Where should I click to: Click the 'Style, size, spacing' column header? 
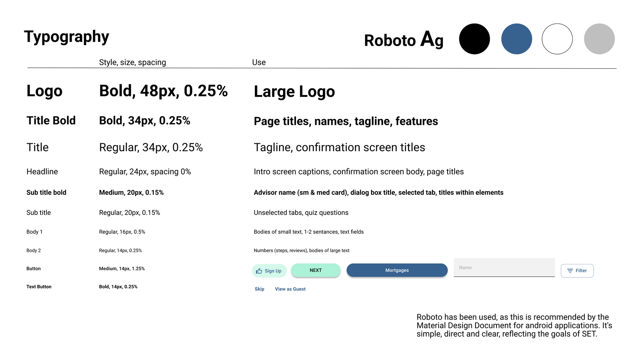pos(132,62)
